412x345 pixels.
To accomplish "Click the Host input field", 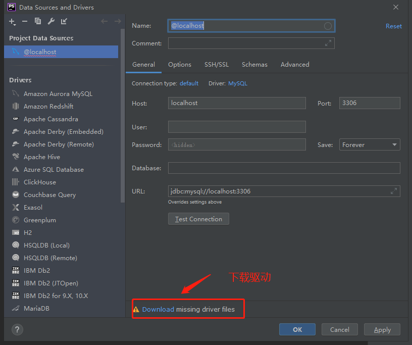I will 237,103.
